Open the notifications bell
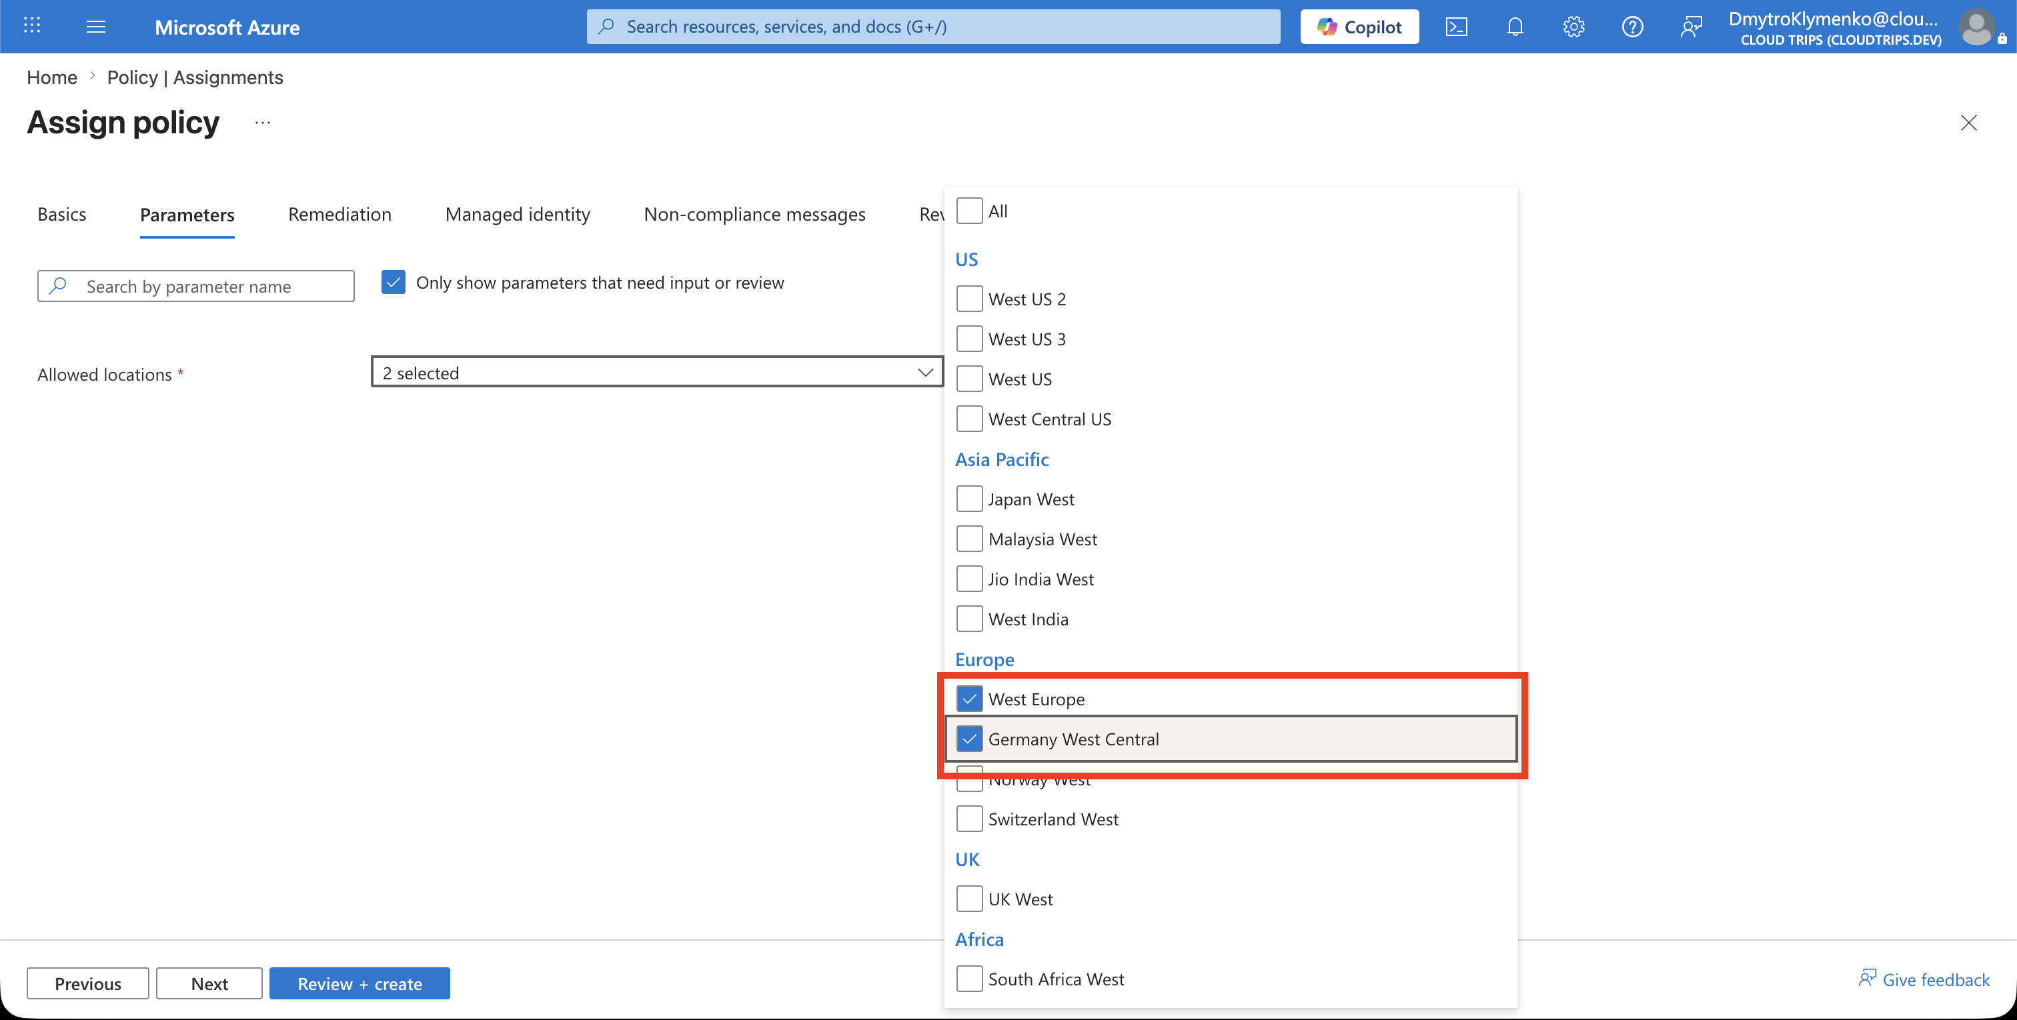2017x1020 pixels. coord(1515,27)
